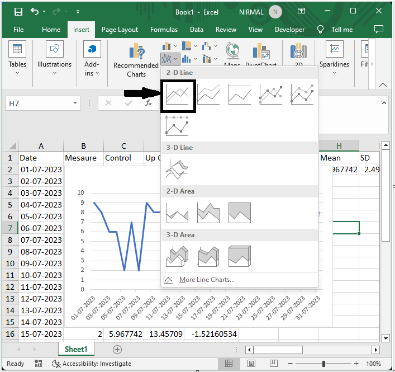The width and height of the screenshot is (395, 372).
Task: Open Customize Quick Access Toolbar dropdown
Action: pyautogui.click(x=78, y=12)
